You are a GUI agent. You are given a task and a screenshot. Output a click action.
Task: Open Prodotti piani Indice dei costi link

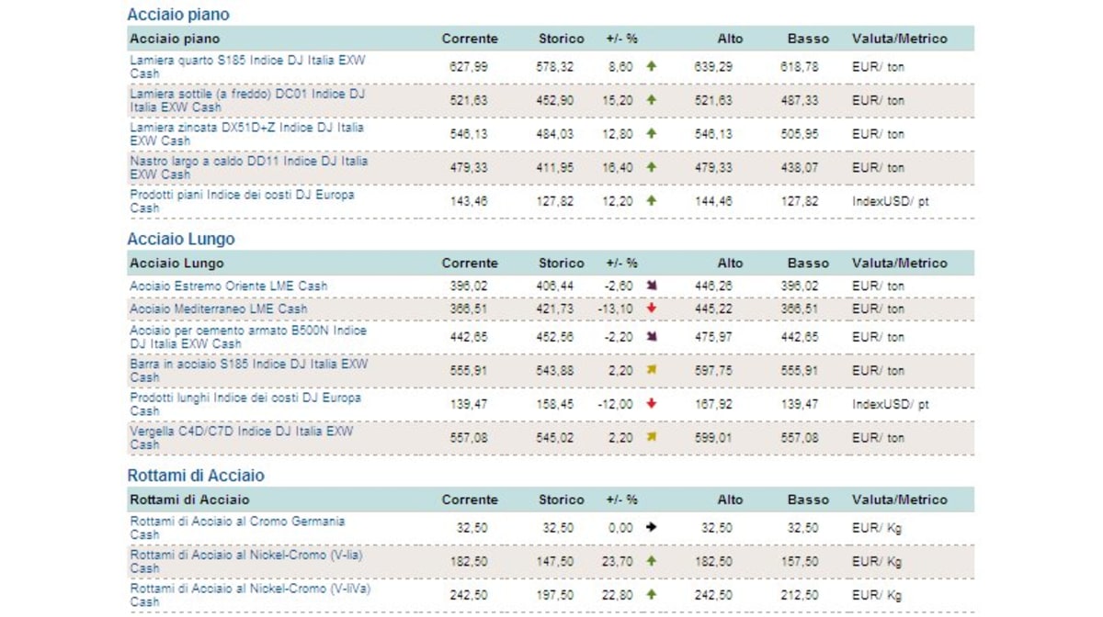coord(241,200)
